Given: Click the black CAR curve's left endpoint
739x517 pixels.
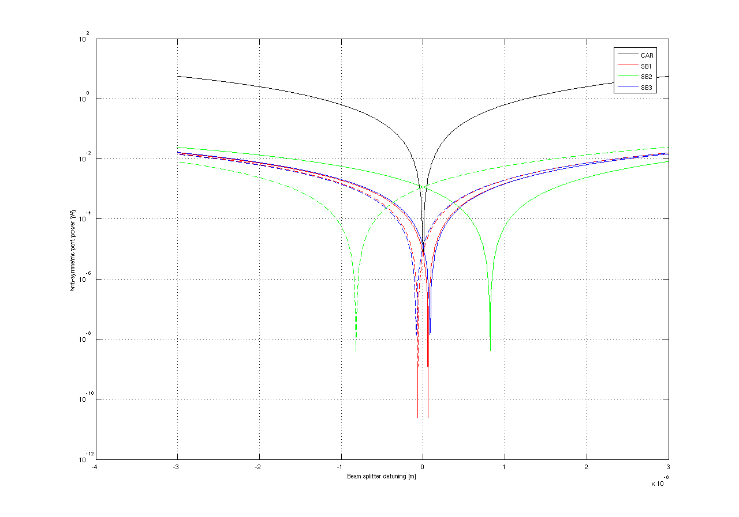Looking at the screenshot, I should pos(178,76).
